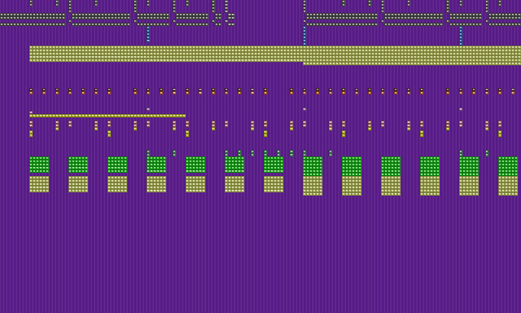Select the rightmost green tile block
The image size is (521, 313).
click(508, 166)
